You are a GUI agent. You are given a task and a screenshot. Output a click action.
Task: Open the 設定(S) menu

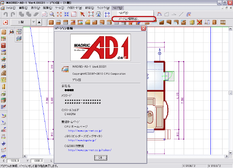click(90, 8)
